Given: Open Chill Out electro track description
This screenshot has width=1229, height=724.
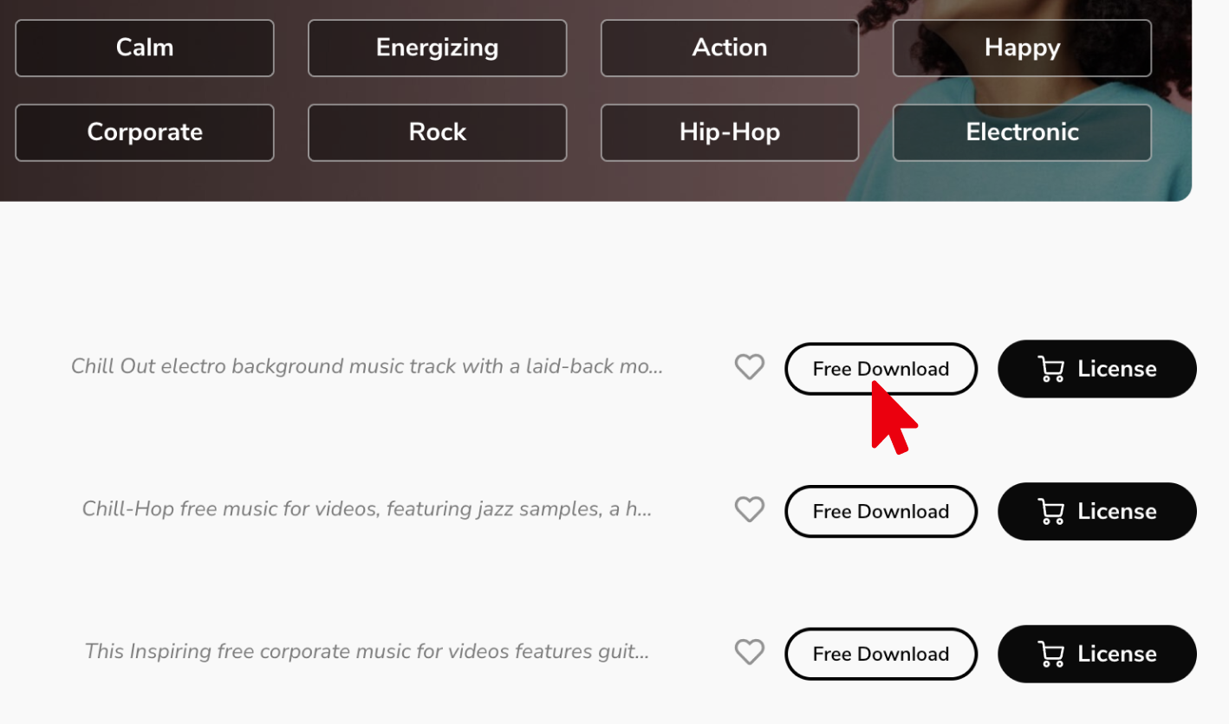Looking at the screenshot, I should (x=367, y=366).
